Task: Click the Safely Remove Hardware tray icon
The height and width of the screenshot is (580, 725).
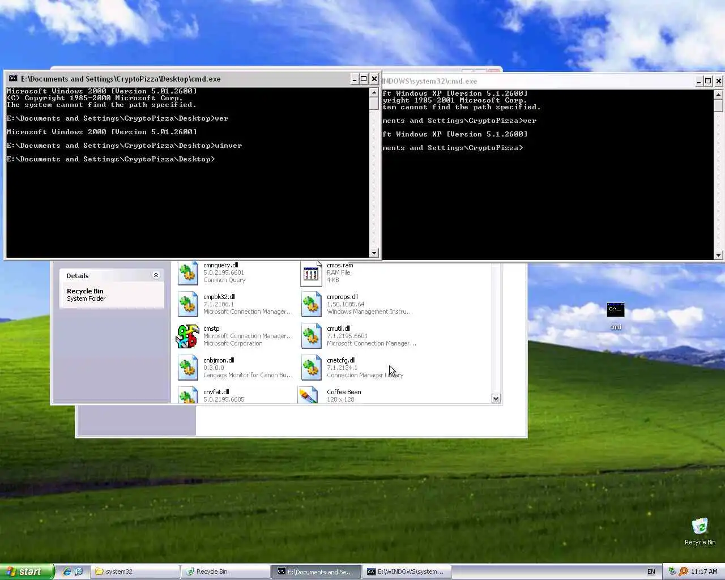Action: tap(672, 572)
